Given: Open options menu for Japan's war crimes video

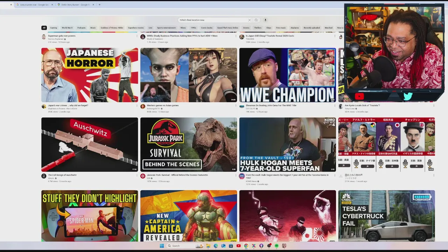Looking at the screenshot, I should tap(137, 106).
